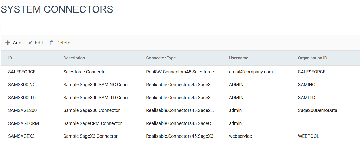Click the Sample SageX3 Connector description

(90, 136)
